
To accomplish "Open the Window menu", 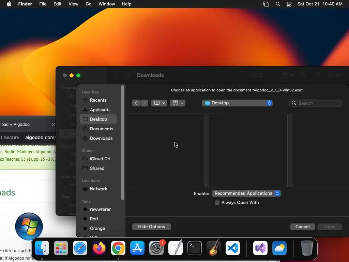I will pos(107,4).
